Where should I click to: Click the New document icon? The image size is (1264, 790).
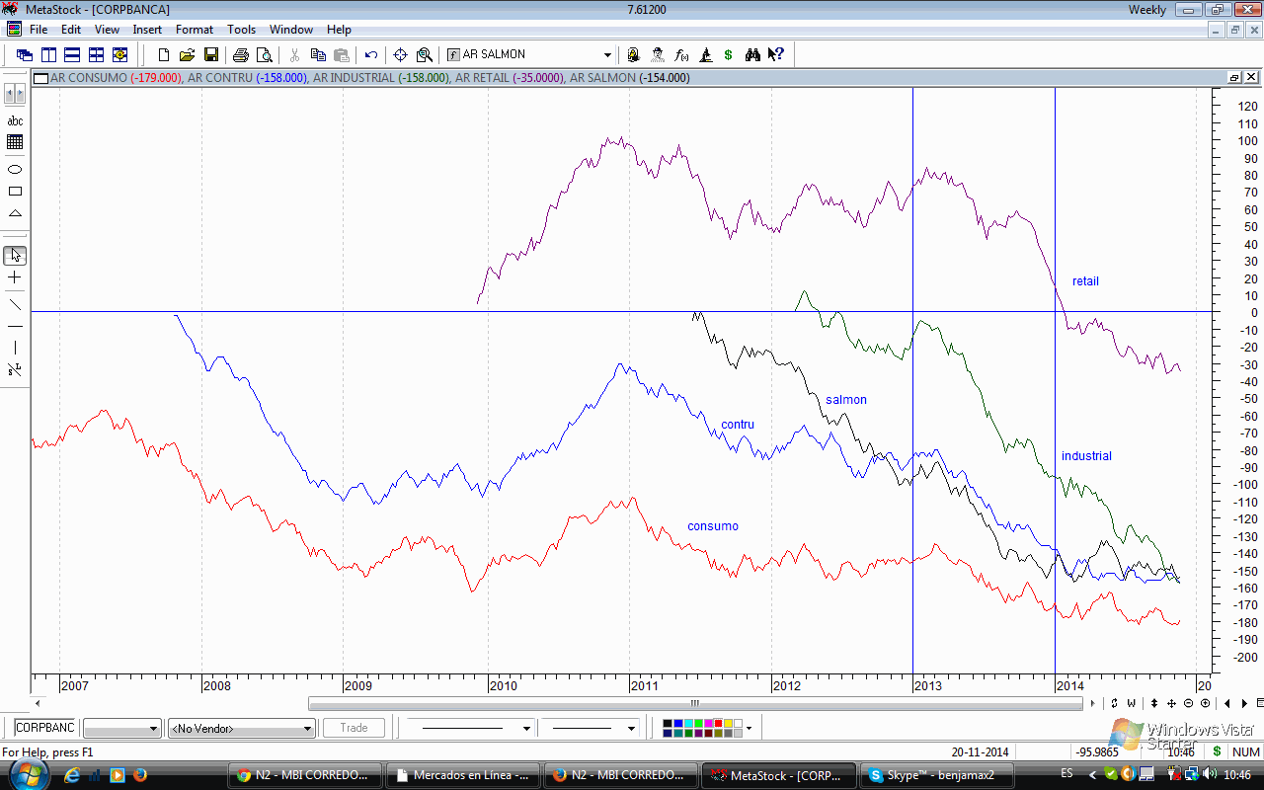pos(164,55)
